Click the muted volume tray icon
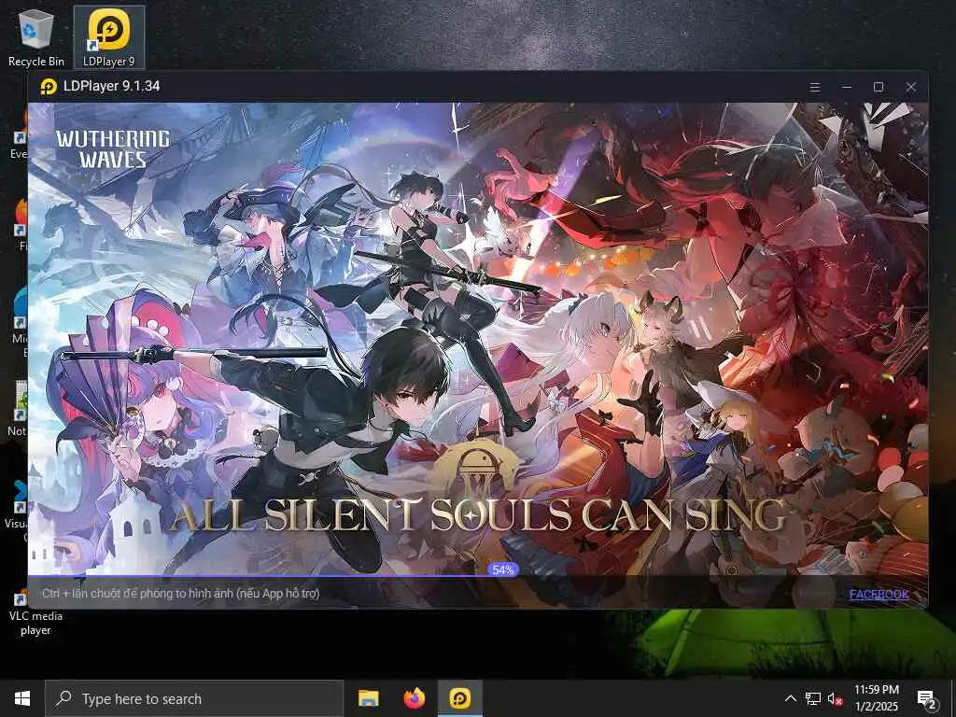Image resolution: width=956 pixels, height=717 pixels. point(836,698)
